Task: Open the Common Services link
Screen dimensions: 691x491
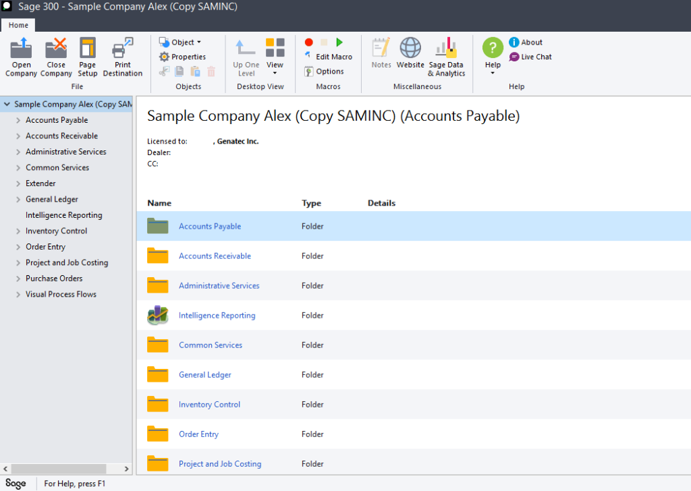Action: coord(211,345)
